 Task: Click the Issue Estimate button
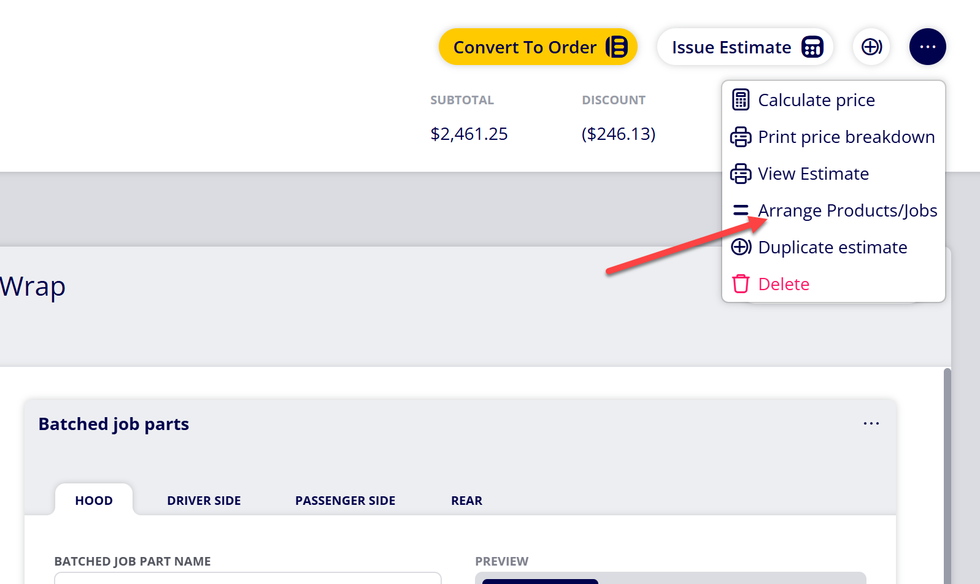click(745, 47)
